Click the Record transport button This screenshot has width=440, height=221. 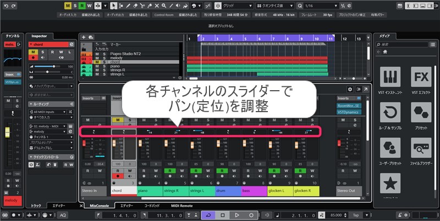[251, 216]
